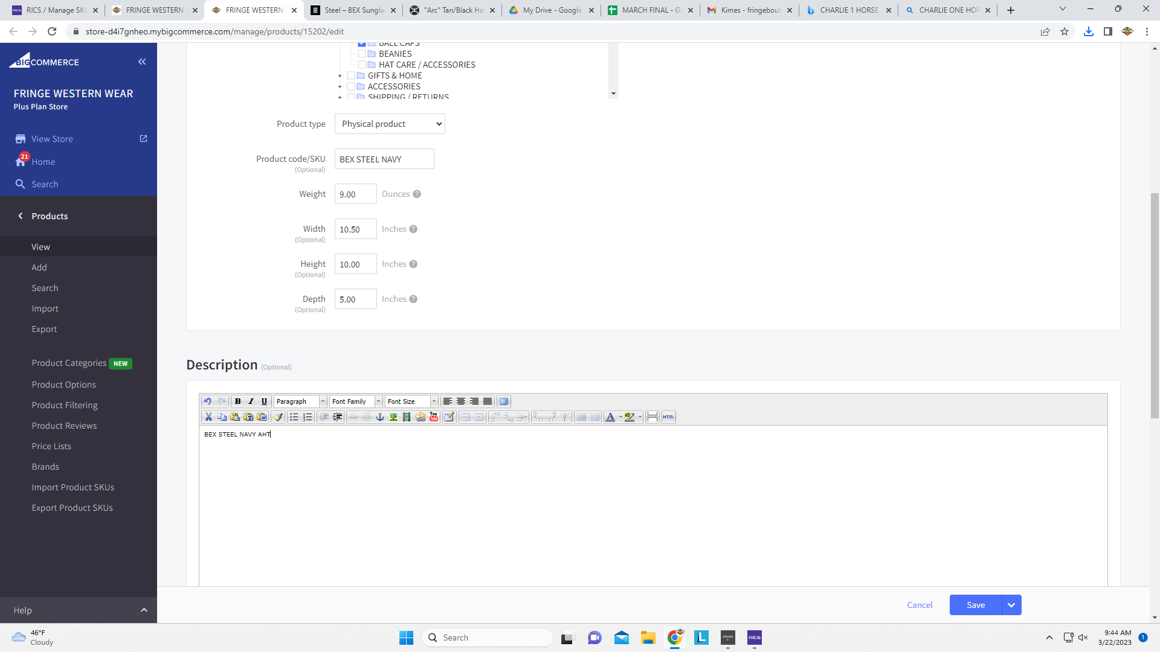Toggle Bold formatting in the editor
This screenshot has width=1160, height=652.
[237, 401]
